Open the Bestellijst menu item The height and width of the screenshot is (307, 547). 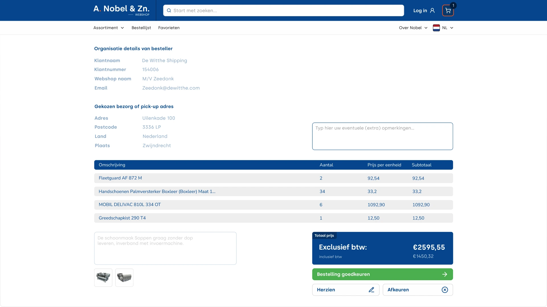141,28
